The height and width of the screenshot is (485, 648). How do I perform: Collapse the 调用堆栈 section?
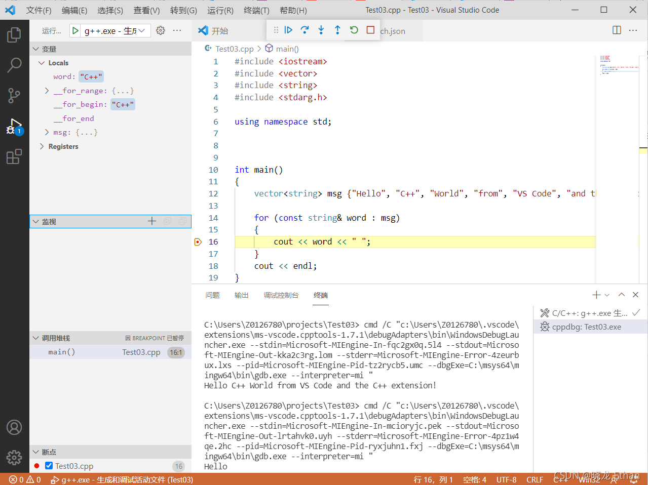pyautogui.click(x=36, y=338)
